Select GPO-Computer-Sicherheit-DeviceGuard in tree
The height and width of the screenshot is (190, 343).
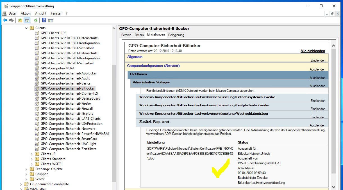click(71, 98)
